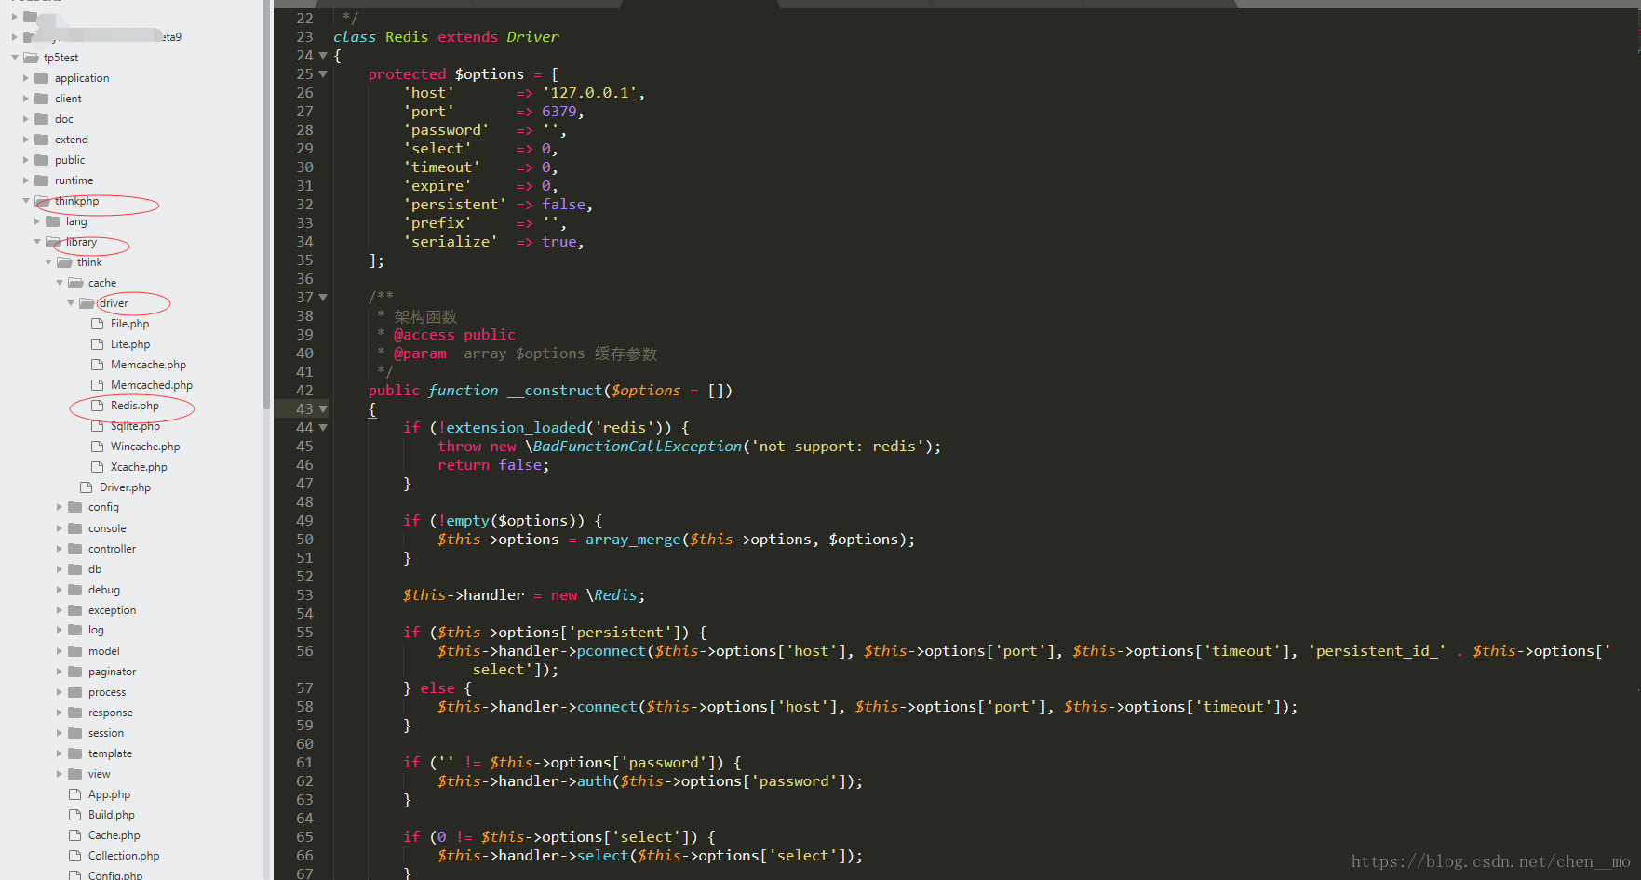Expand the application folder
This screenshot has width=1641, height=880.
(25, 77)
